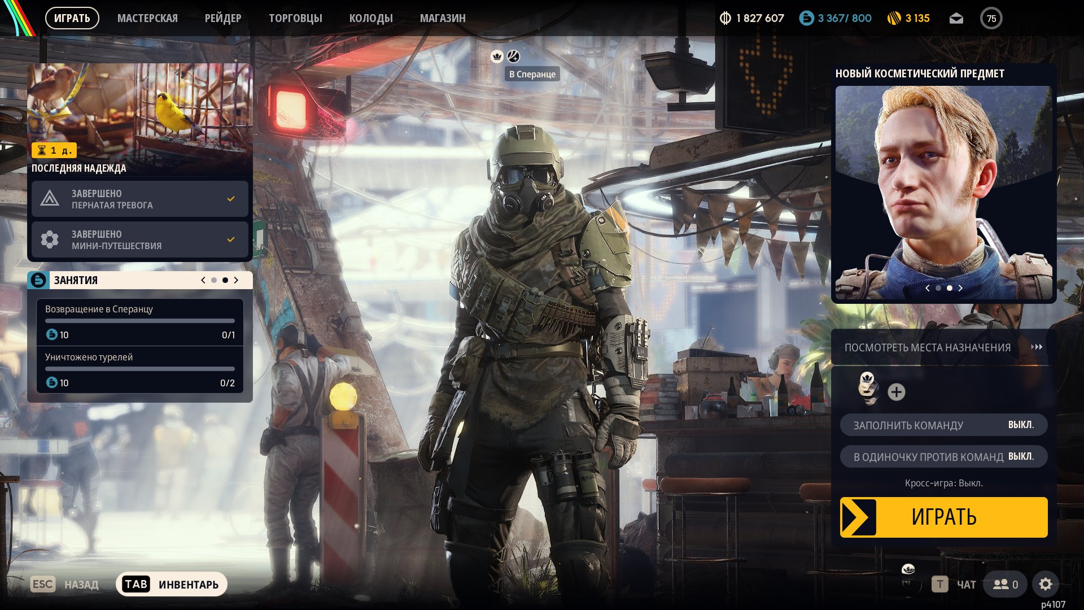Click progress bar for Возвращение в Сперанцу

tap(140, 321)
